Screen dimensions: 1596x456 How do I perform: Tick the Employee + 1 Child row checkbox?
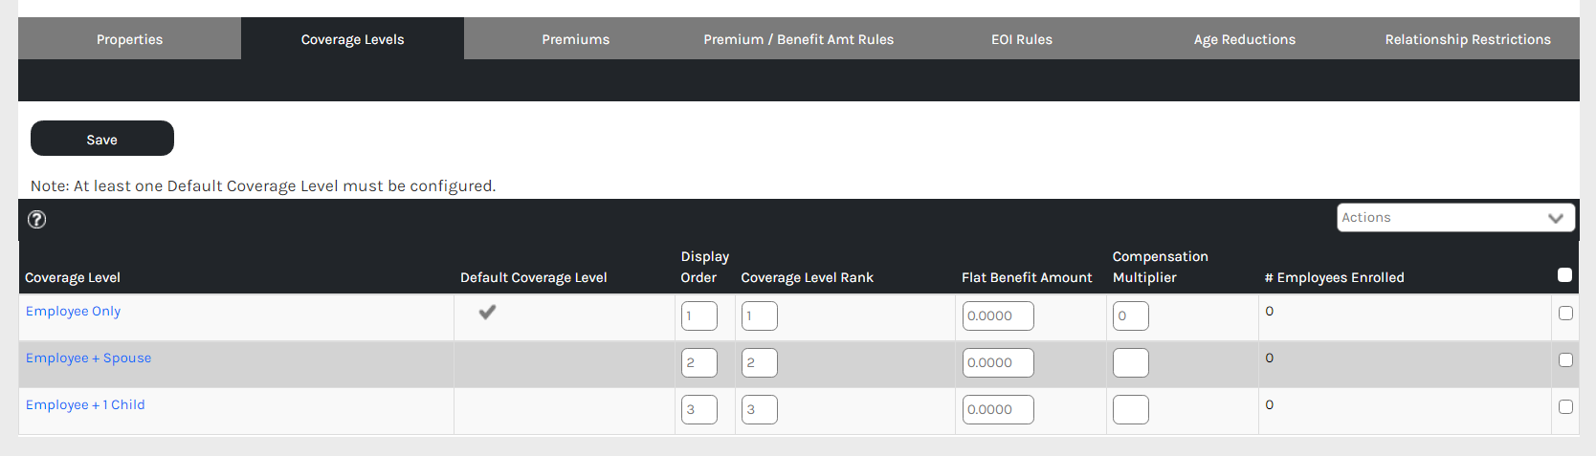tap(1565, 406)
